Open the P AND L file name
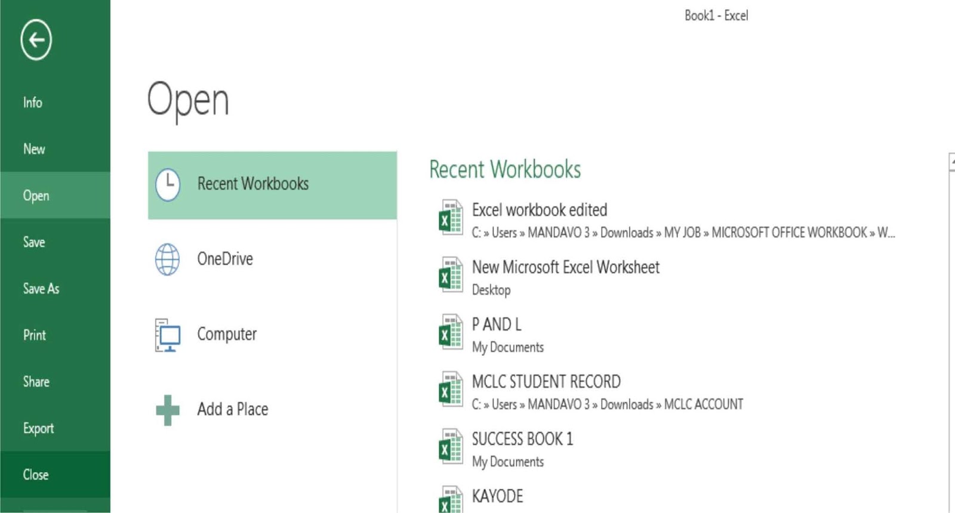Image resolution: width=955 pixels, height=513 pixels. point(497,325)
